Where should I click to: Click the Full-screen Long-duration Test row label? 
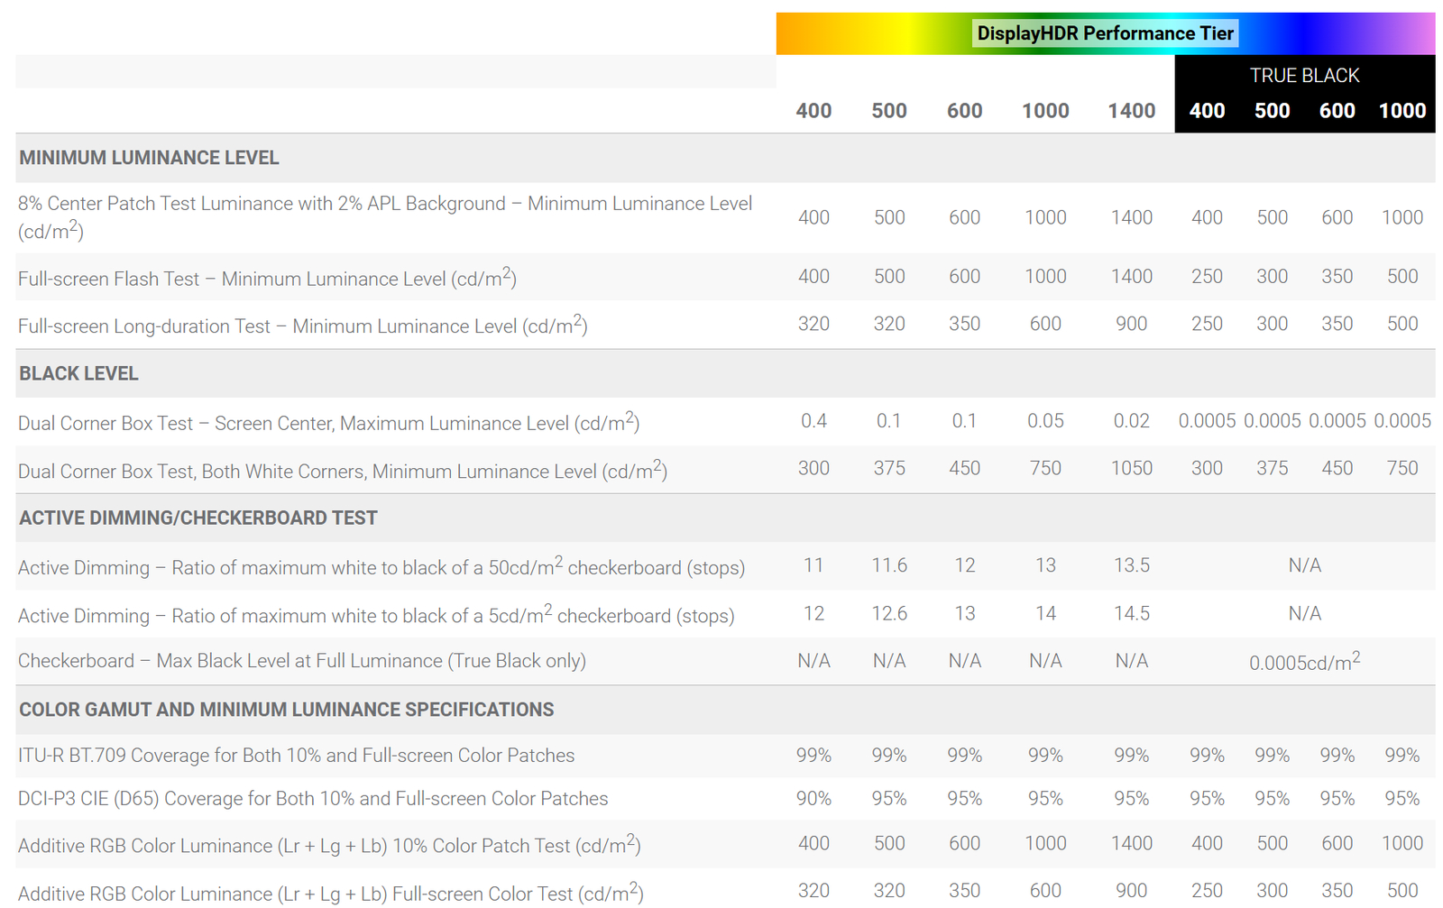[x=302, y=326]
